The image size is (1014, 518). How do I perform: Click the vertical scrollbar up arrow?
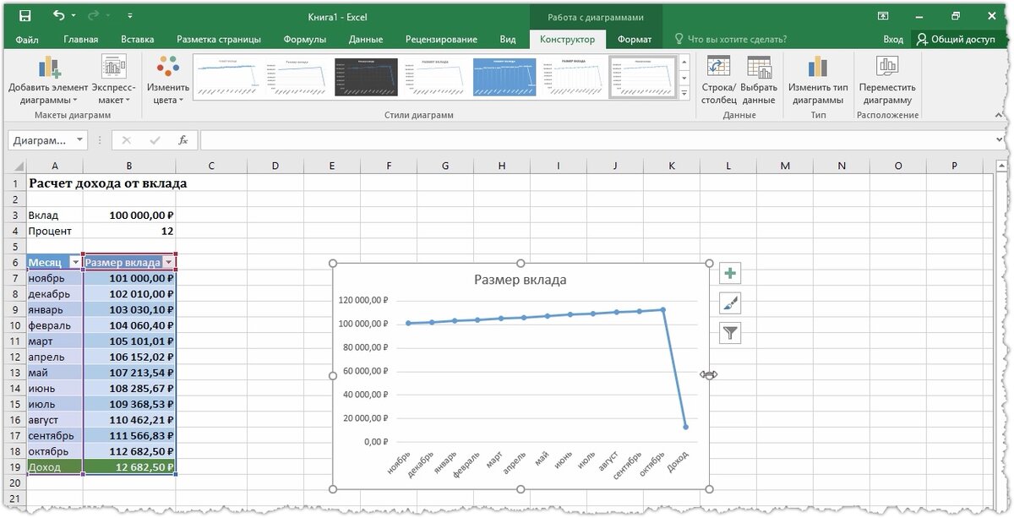click(1000, 166)
